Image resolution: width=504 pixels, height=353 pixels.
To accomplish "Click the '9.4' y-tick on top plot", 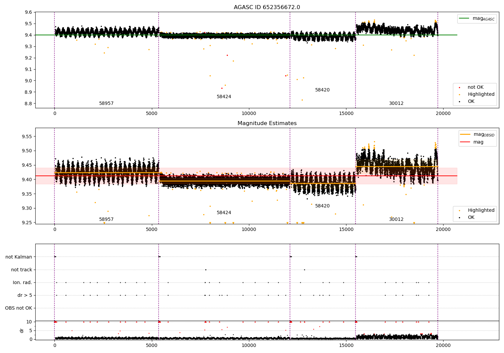I will pos(29,35).
